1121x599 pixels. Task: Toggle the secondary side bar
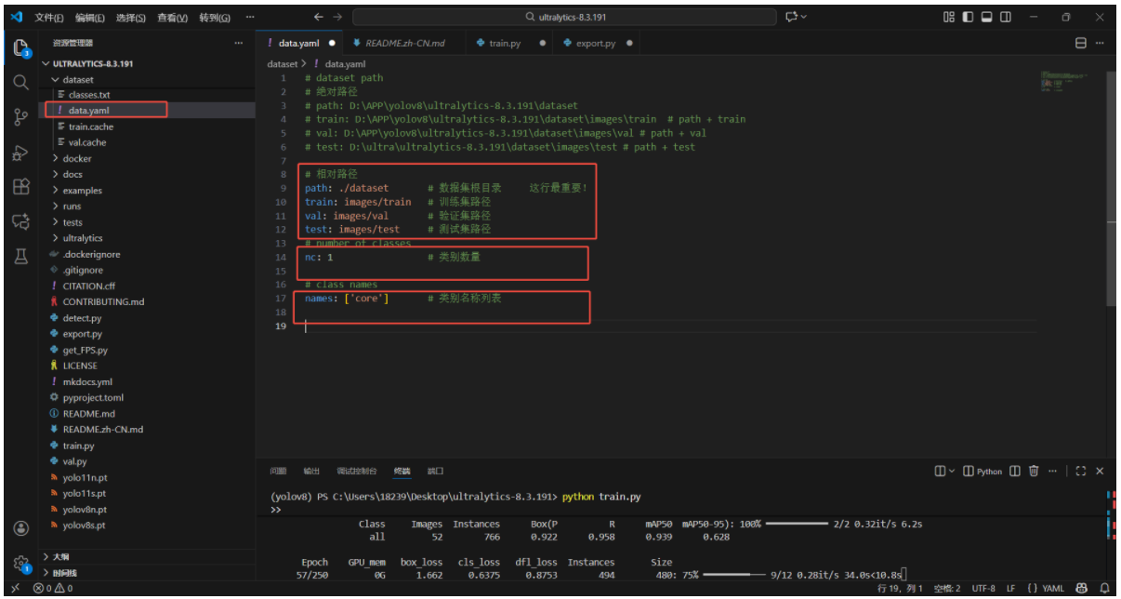[x=1005, y=17]
